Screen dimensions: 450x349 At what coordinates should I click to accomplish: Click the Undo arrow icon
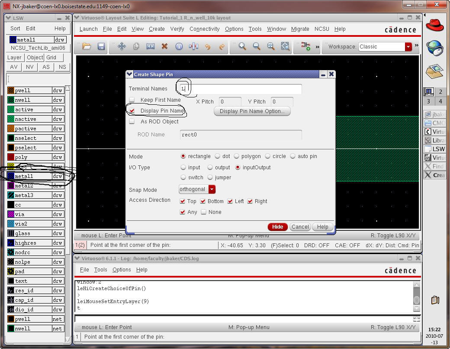click(x=208, y=47)
